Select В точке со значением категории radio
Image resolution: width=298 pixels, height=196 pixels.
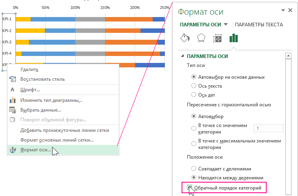[x=193, y=128]
